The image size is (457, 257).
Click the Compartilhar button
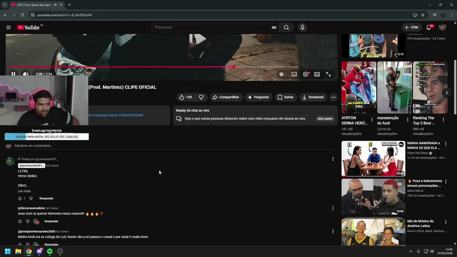pos(226,97)
